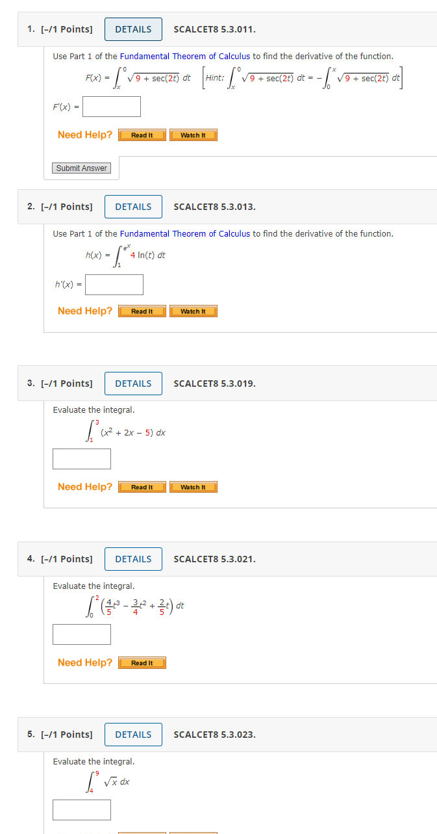Screen dimensions: 437x834
Task: Click Read It for problem 1
Action: point(142,135)
